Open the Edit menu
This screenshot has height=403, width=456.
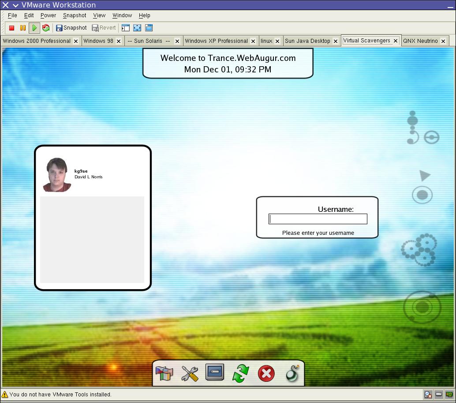(29, 15)
